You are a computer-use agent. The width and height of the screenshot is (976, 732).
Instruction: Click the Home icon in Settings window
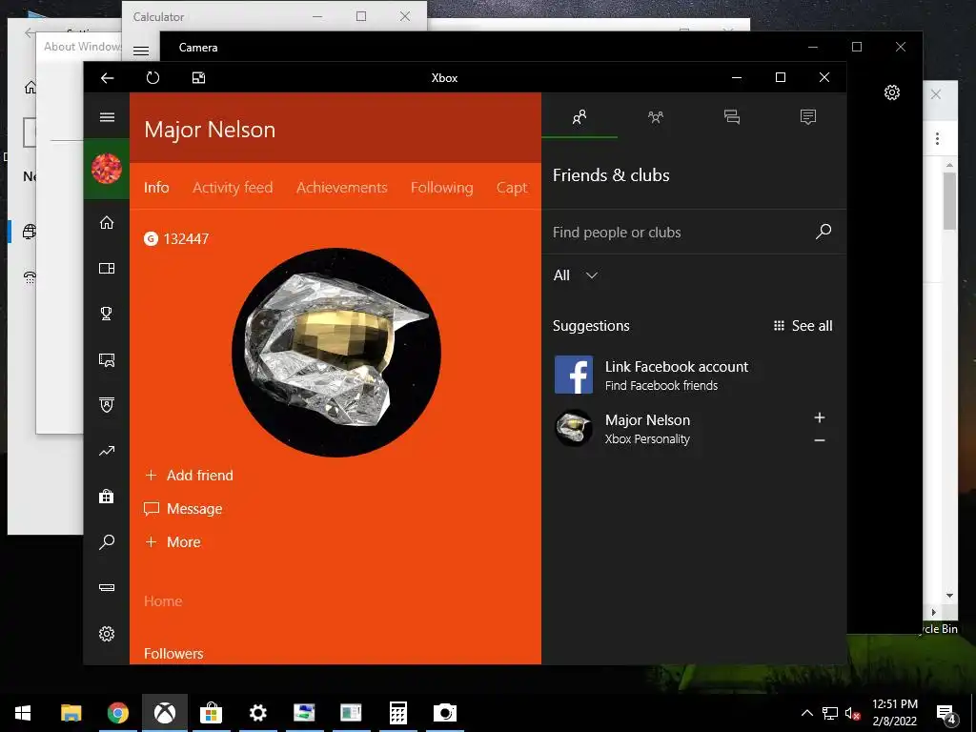(x=30, y=87)
